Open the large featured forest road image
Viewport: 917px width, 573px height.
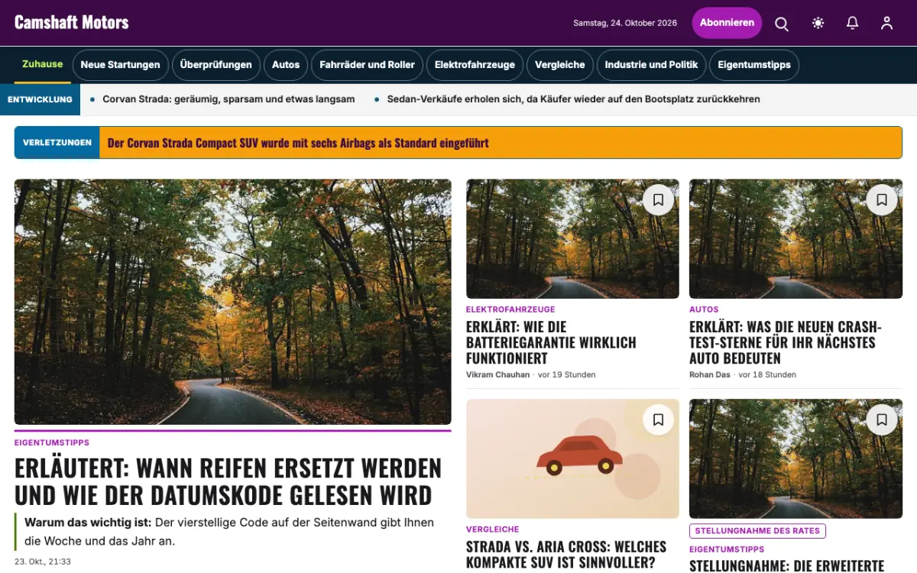(x=232, y=302)
